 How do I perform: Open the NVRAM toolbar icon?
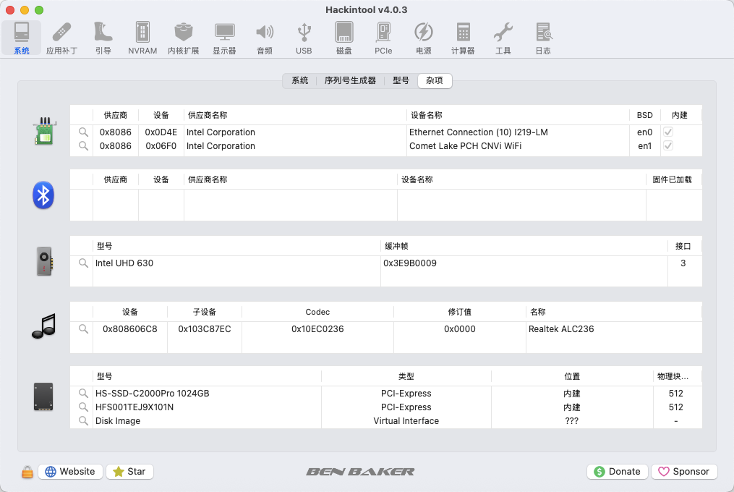(x=142, y=38)
